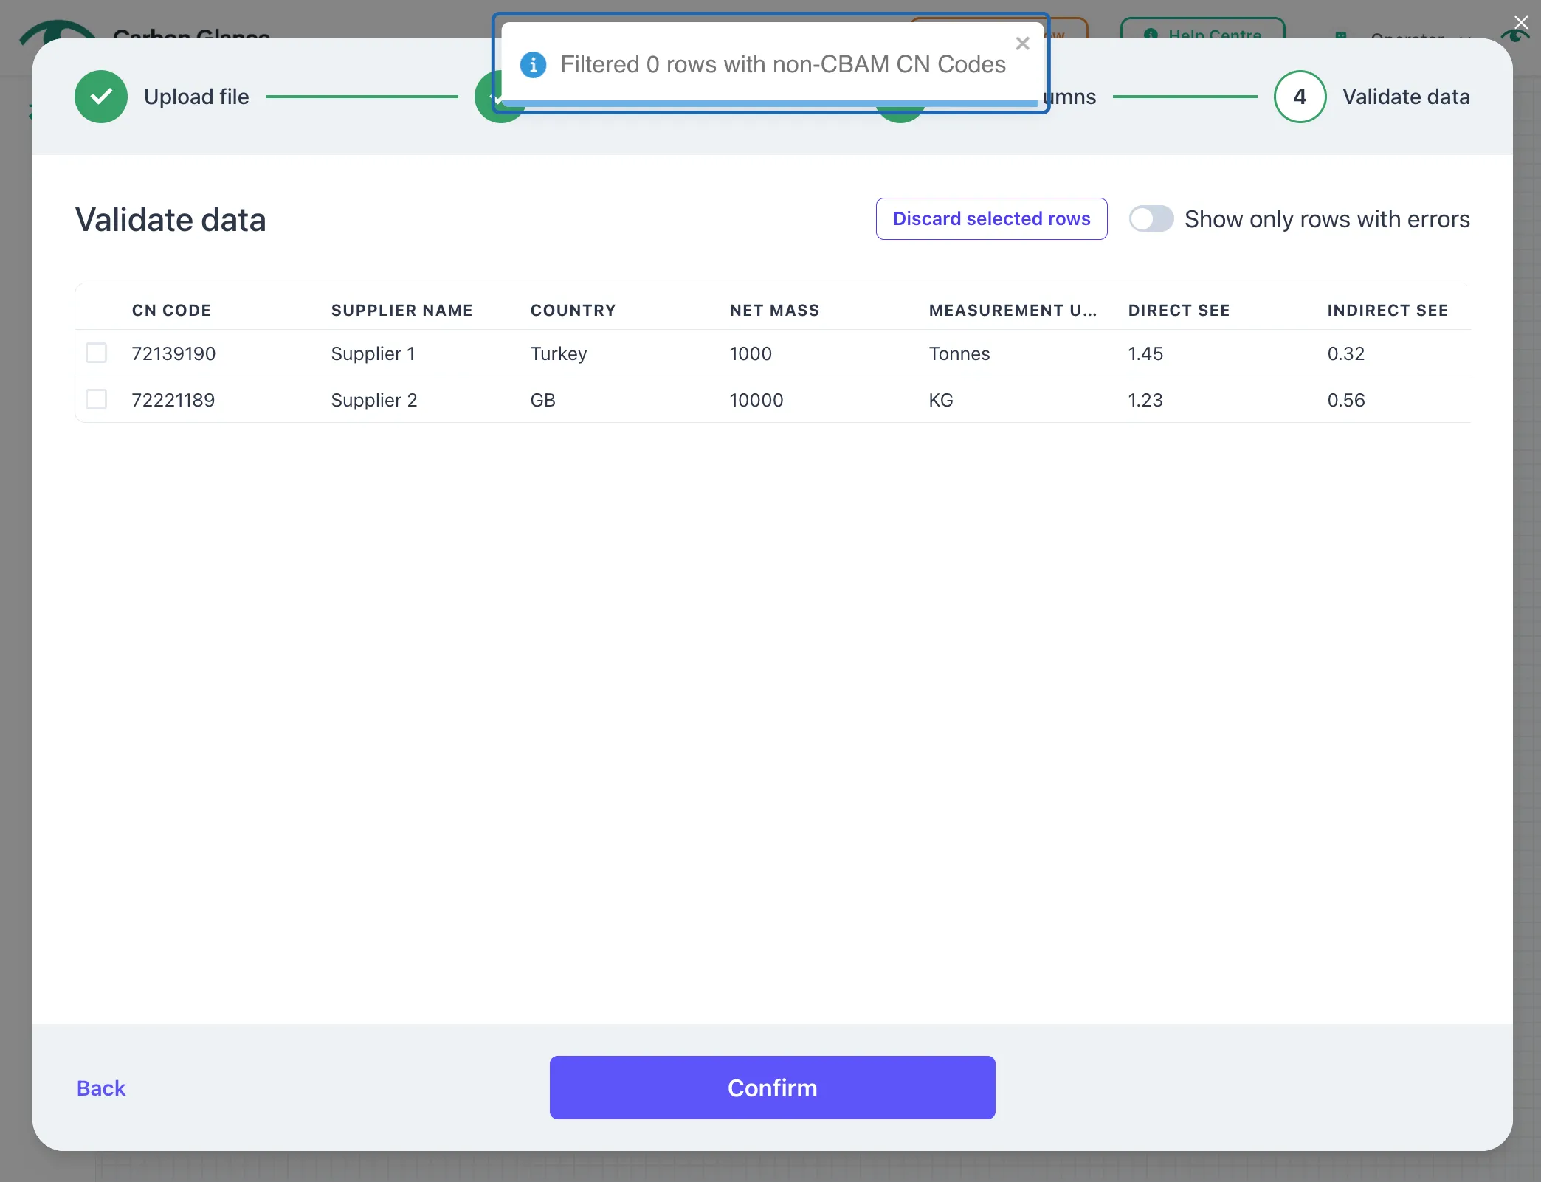Click the COUNTRY column header
Viewport: 1541px width, 1182px height.
click(x=573, y=311)
